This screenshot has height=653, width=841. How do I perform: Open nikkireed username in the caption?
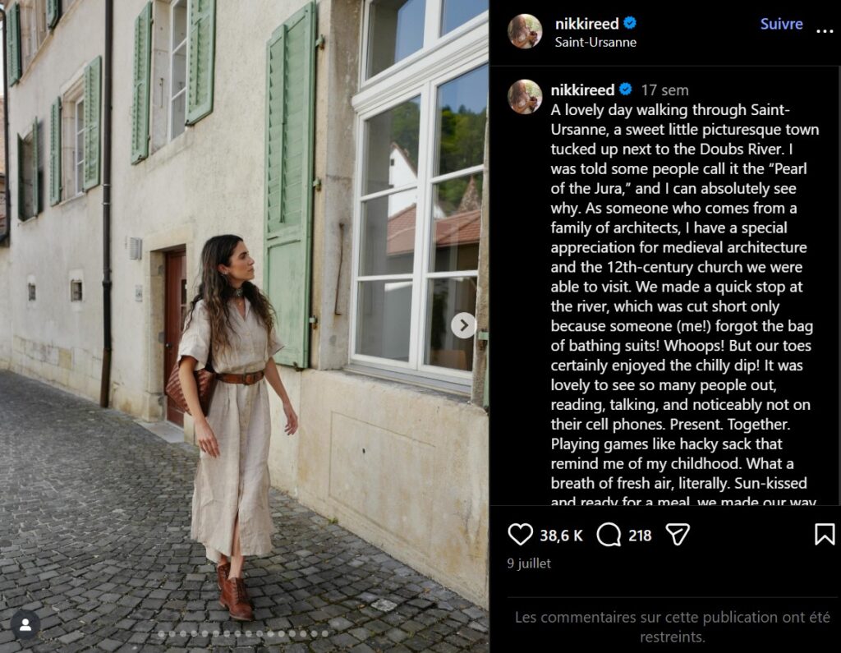point(582,90)
